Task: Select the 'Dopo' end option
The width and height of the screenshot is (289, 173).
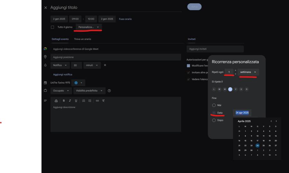Action: [214, 120]
